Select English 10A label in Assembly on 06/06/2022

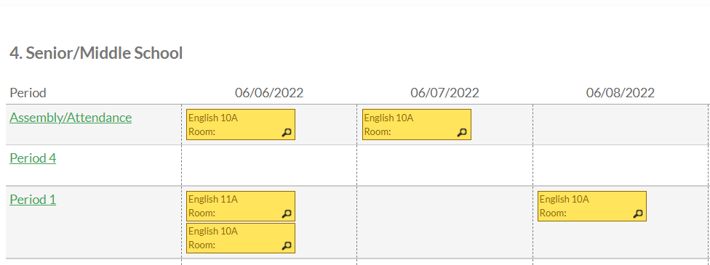pyautogui.click(x=213, y=118)
